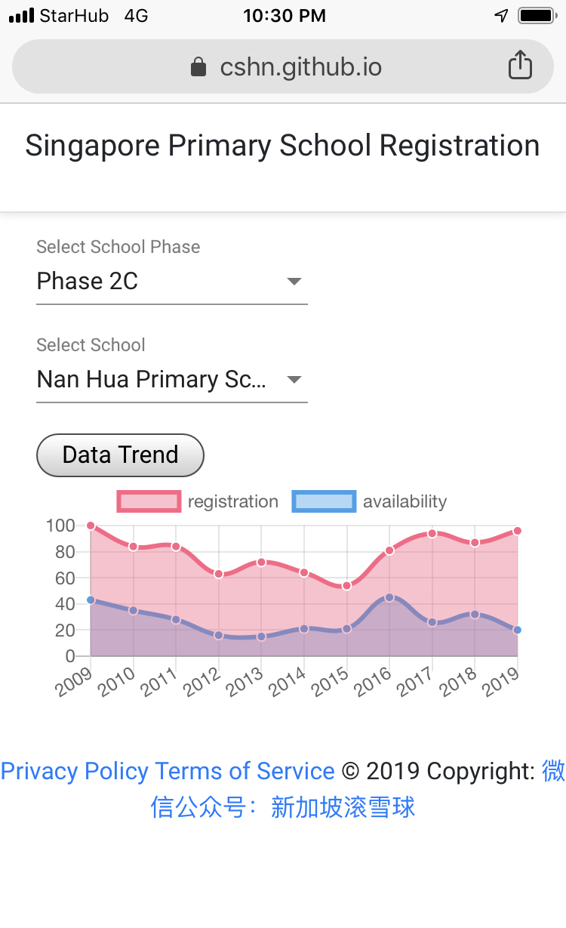Tap the Share icon in address bar
566x928 pixels.
point(520,66)
